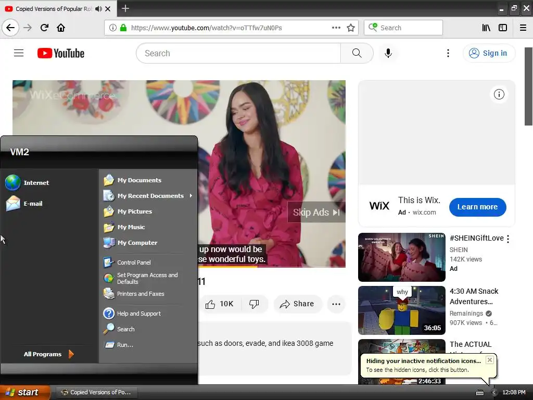
Task: Toggle the Firefox sidebar icon
Action: pos(503,28)
